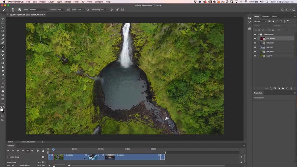Open the Select menu
The image size is (297, 167).
click(68, 2)
